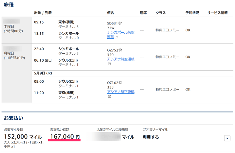Image resolution: width=235 pixels, height=153 pixels.
Task: Open the シンガポール航空運航 link
Action: tap(121, 35)
